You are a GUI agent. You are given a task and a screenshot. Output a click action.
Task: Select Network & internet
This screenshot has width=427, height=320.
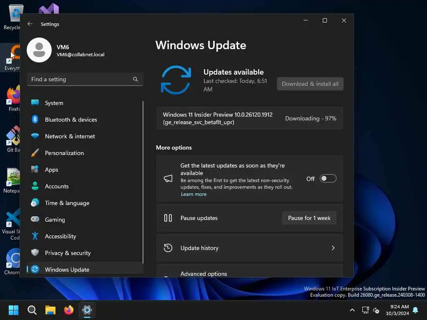point(85,136)
